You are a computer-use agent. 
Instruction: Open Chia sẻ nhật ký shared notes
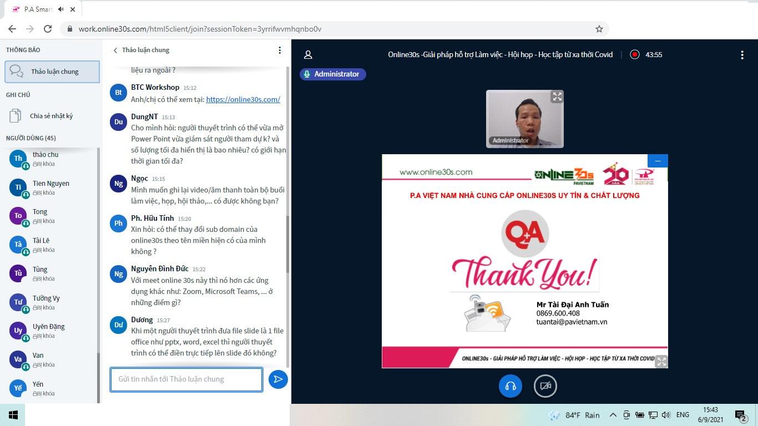tap(50, 116)
